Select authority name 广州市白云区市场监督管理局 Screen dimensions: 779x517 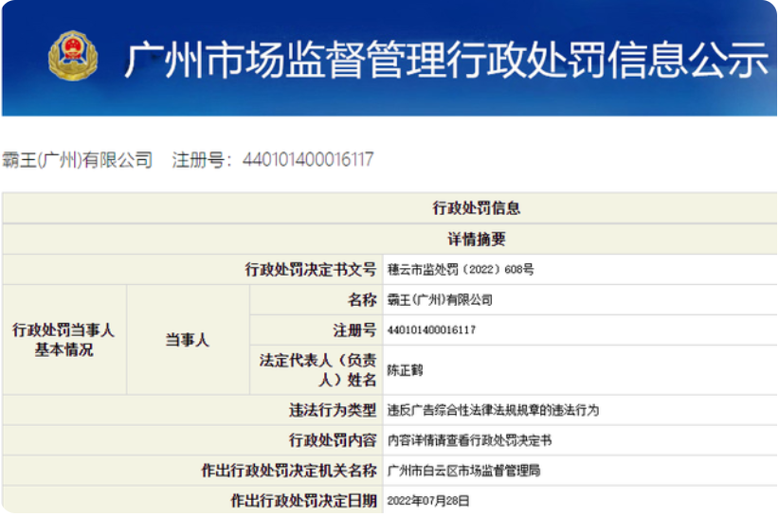(463, 471)
